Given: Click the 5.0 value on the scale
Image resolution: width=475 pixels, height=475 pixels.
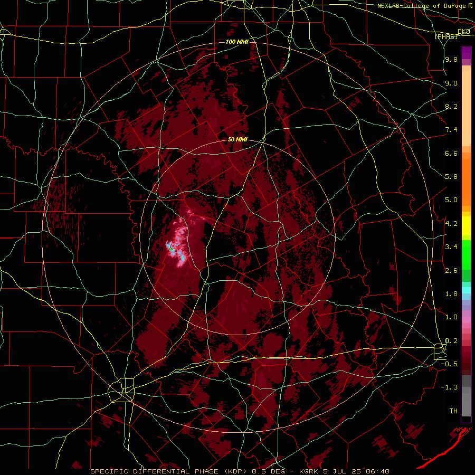Looking at the screenshot, I should point(451,200).
